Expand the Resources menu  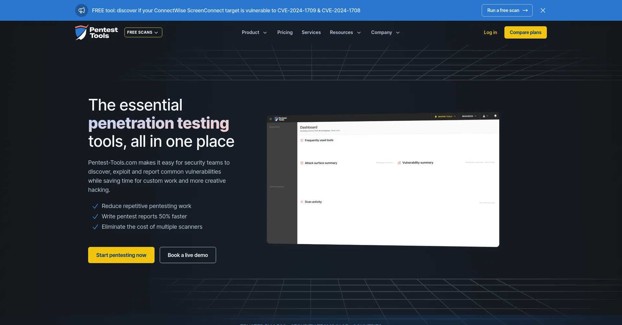point(345,32)
